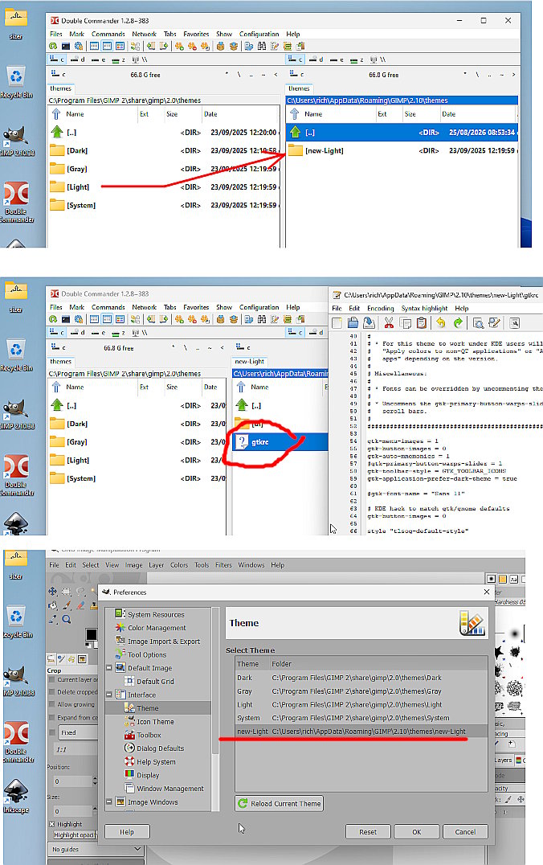Click the Copy icon in the gtkrc editor toolbar
543x865 pixels.
(406, 322)
